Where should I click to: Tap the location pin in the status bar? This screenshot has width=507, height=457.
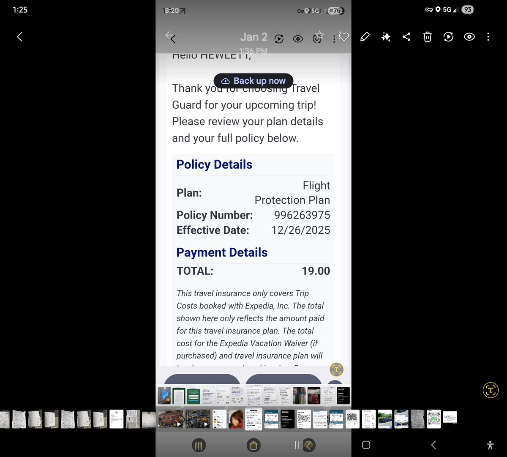click(x=438, y=10)
